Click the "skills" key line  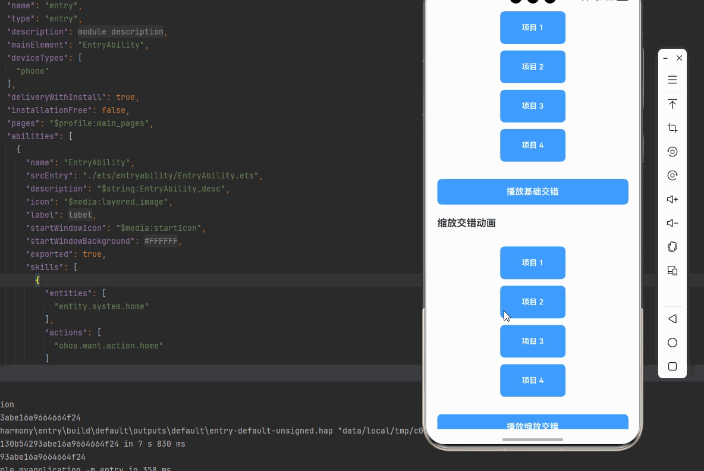click(52, 267)
